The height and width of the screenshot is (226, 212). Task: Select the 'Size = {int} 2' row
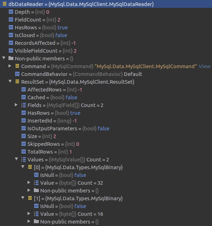(42, 136)
